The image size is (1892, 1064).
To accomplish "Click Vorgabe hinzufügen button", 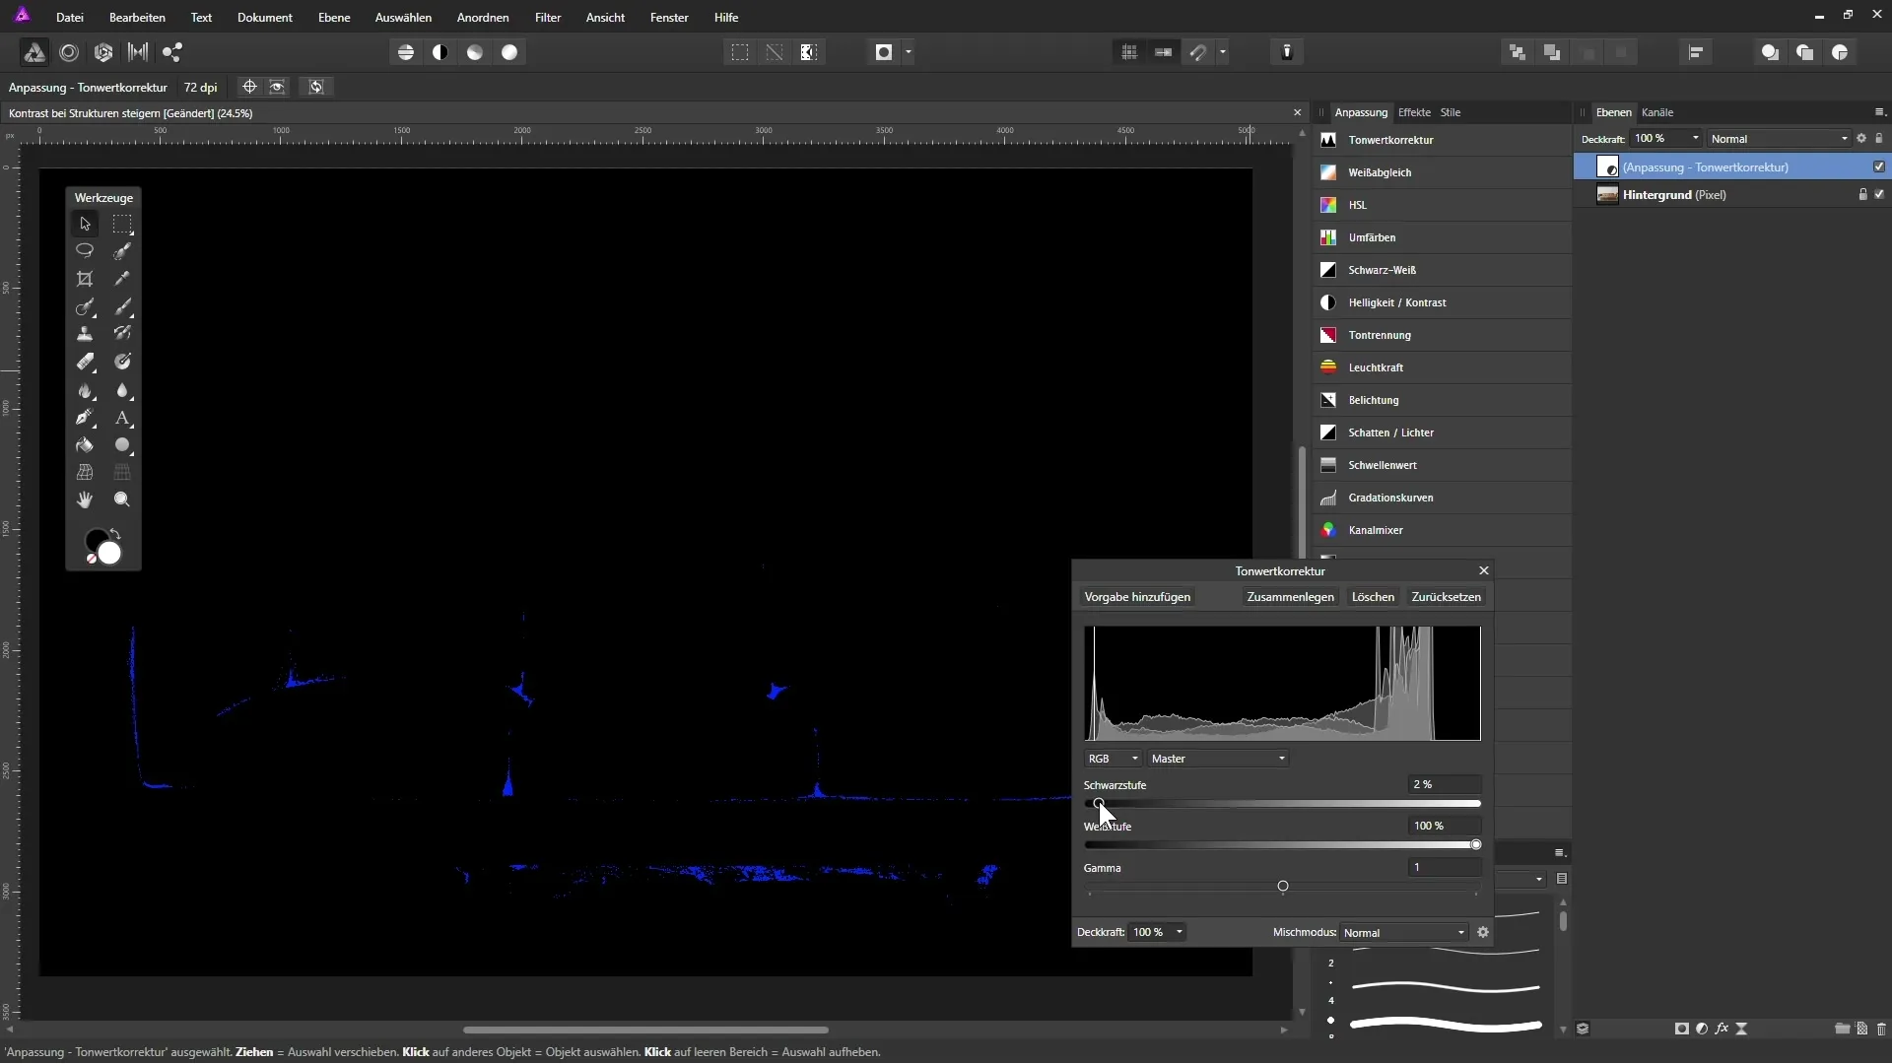I will 1137,597.
